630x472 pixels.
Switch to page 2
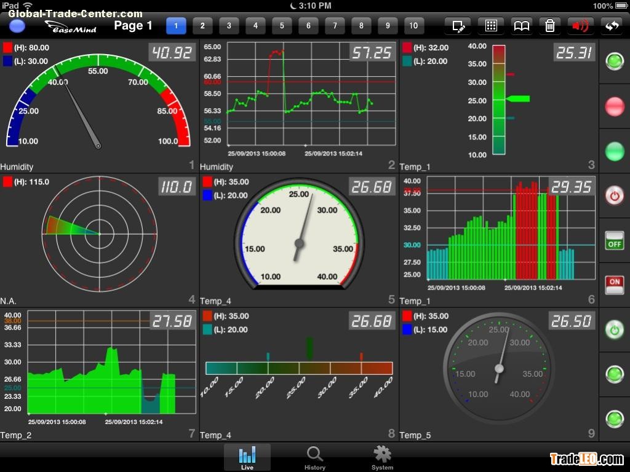[202, 26]
